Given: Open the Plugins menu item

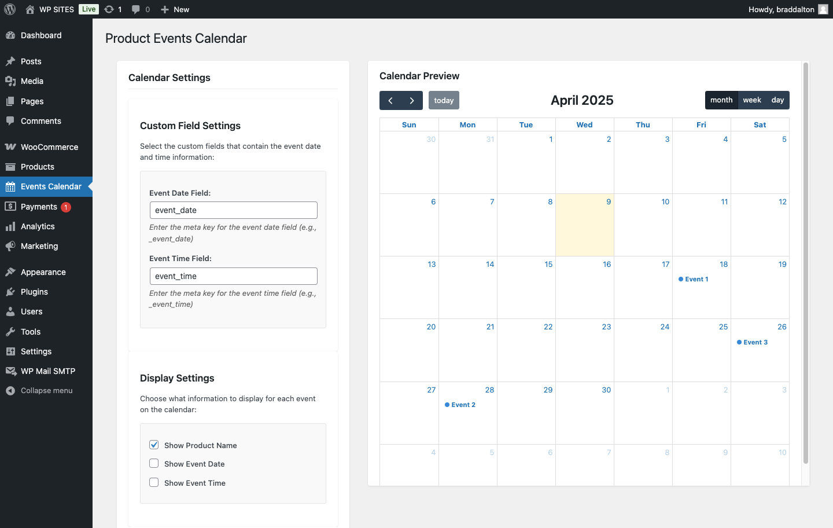Looking at the screenshot, I should [x=34, y=292].
